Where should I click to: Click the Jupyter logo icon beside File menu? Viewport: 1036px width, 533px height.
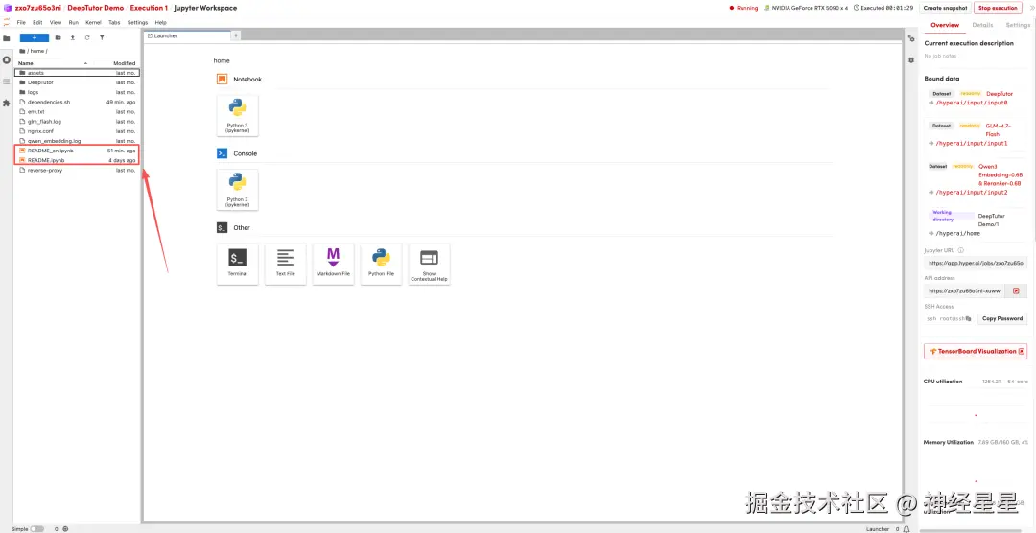[x=7, y=22]
